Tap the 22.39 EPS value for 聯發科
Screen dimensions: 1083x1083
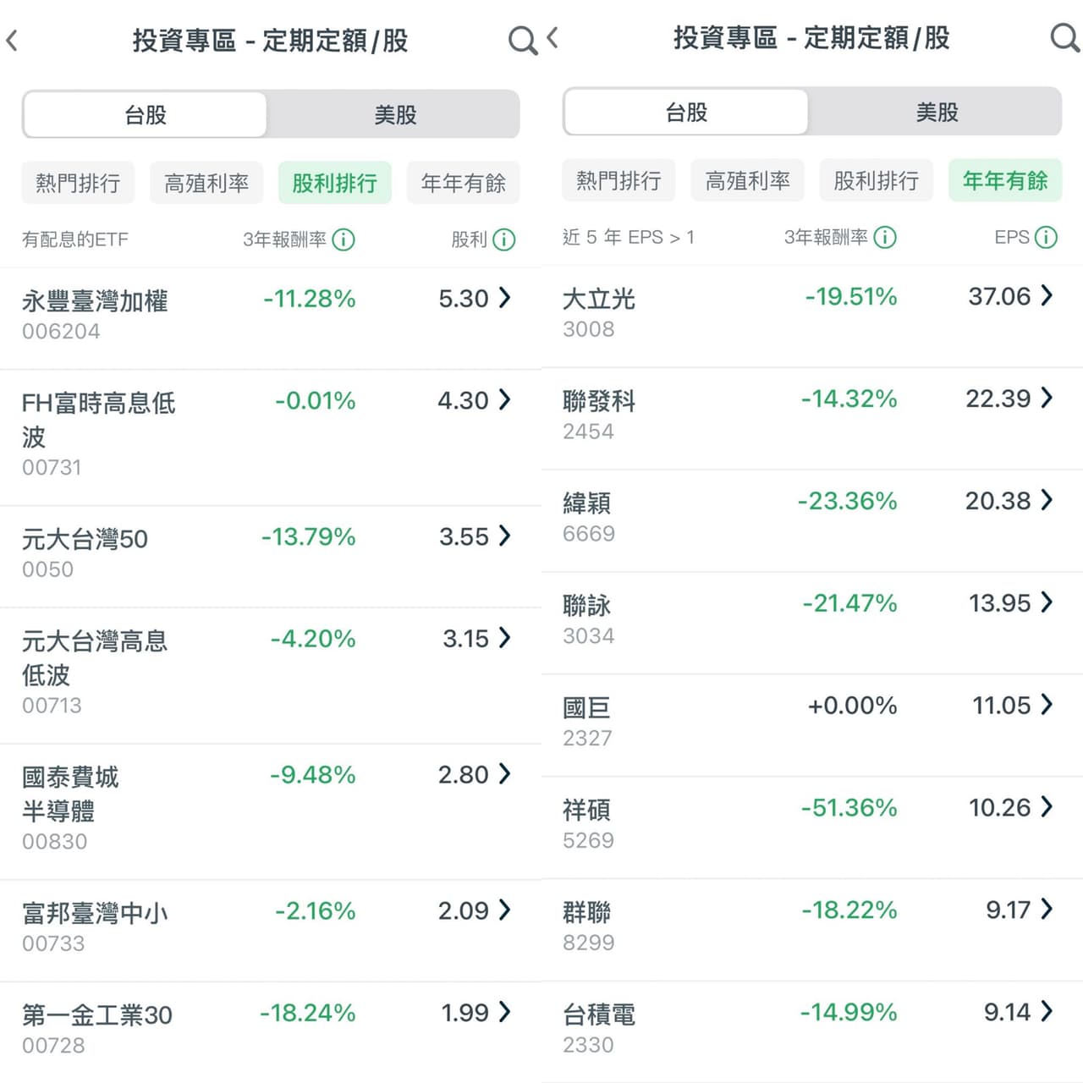point(998,399)
